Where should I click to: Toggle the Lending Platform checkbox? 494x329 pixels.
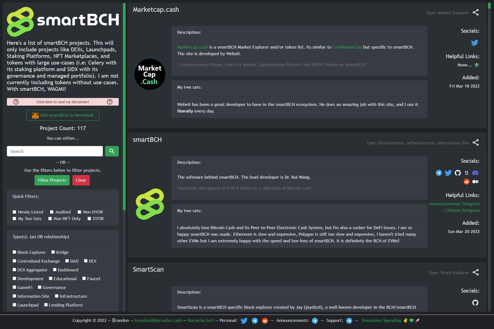46,305
